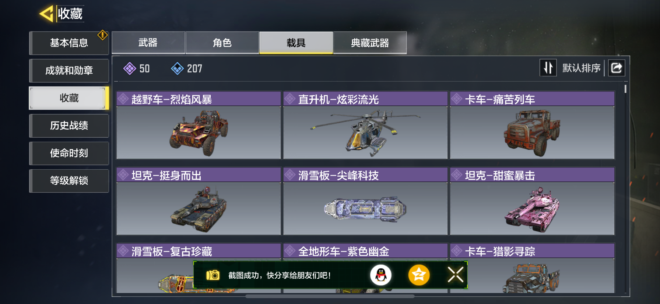
Task: Share screenshot via QQ penguin icon
Action: tap(381, 275)
